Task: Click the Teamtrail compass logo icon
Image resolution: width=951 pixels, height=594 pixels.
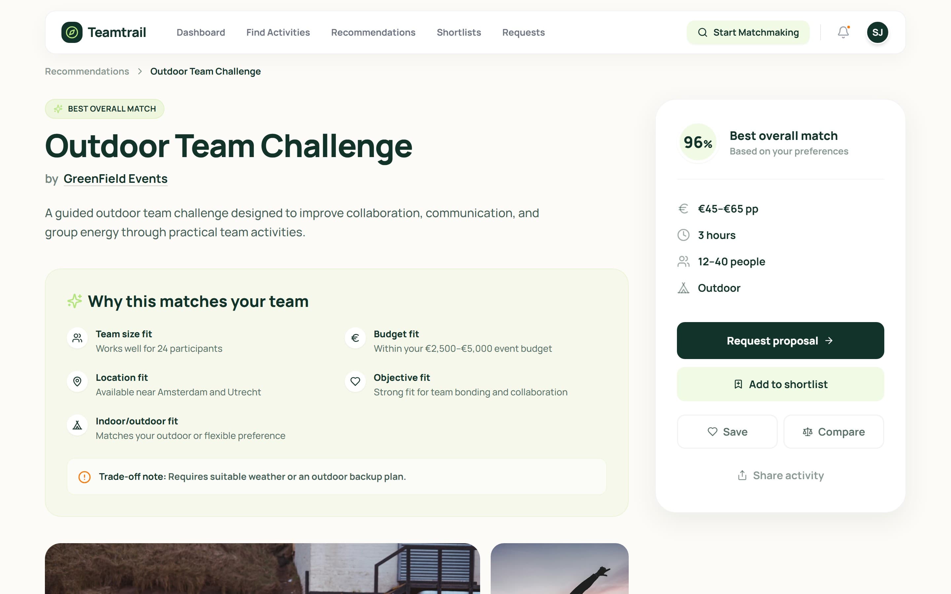Action: tap(72, 32)
